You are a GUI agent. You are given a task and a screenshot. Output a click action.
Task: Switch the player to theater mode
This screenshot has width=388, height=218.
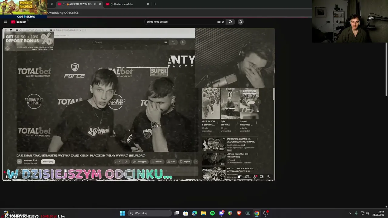(262, 177)
